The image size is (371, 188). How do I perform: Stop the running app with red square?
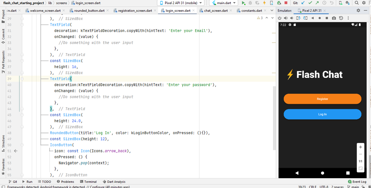286,3
